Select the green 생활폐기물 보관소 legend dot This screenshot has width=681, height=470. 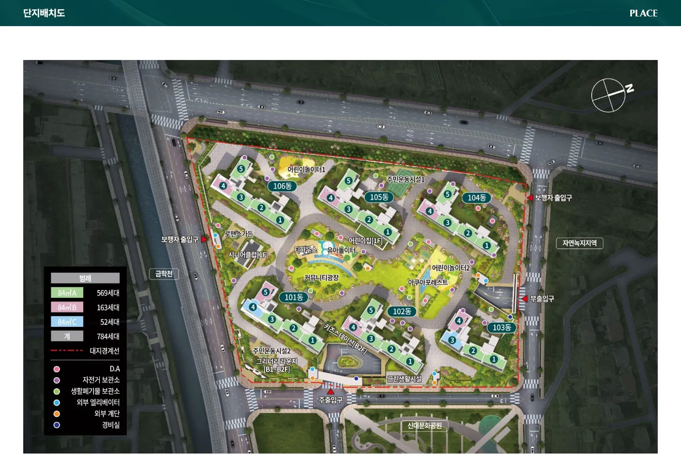[x=57, y=391]
